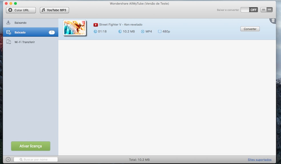
Task: Toggle the Baixar e converter switch
Action: (x=249, y=10)
